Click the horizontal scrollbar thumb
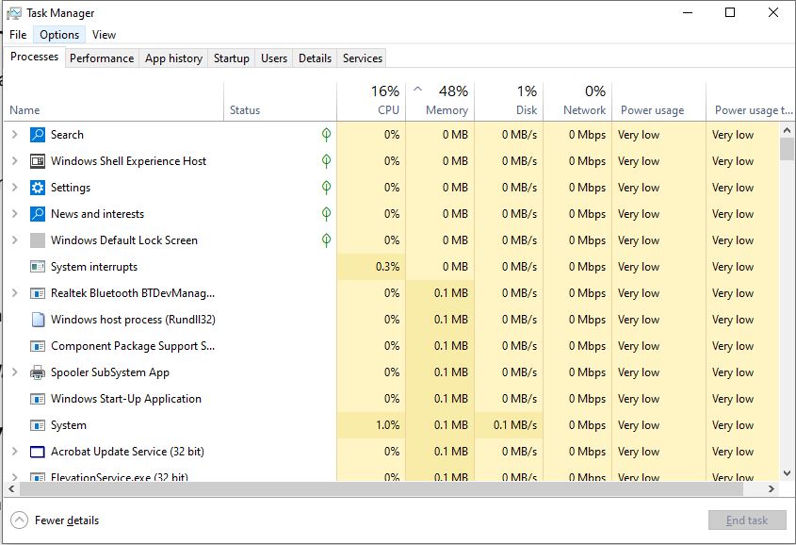 pyautogui.click(x=382, y=489)
